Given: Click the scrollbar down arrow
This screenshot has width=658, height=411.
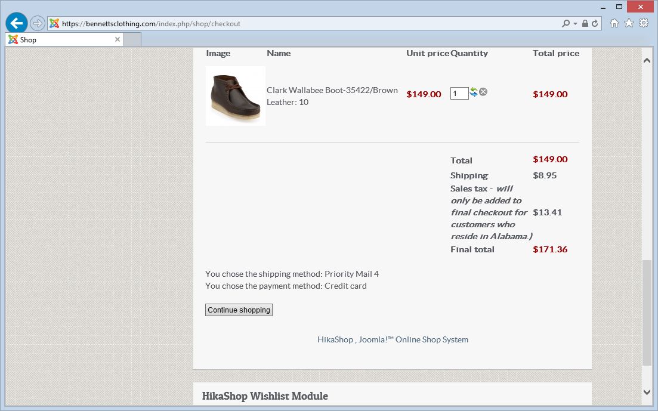Looking at the screenshot, I should coord(647,392).
